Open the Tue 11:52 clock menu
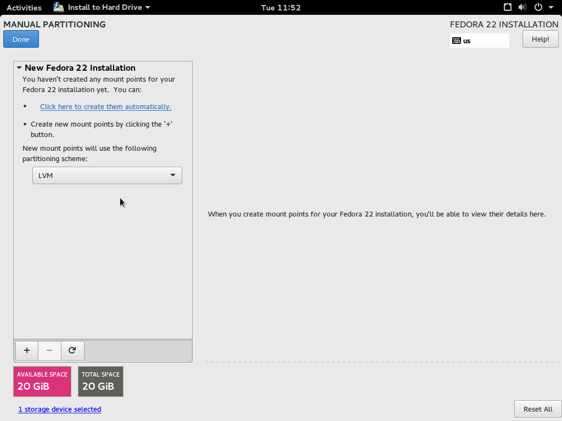The height and width of the screenshot is (421, 562). click(281, 8)
